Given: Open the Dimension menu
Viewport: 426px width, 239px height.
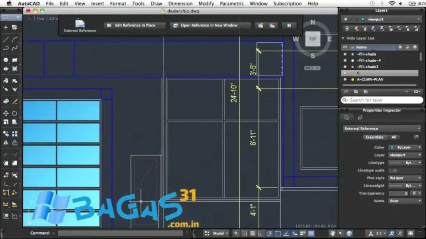Looking at the screenshot, I should pyautogui.click(x=181, y=3).
